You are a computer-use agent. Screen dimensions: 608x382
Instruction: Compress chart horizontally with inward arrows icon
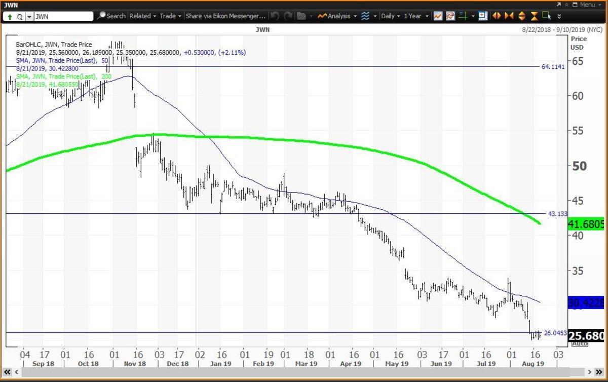tap(510, 16)
